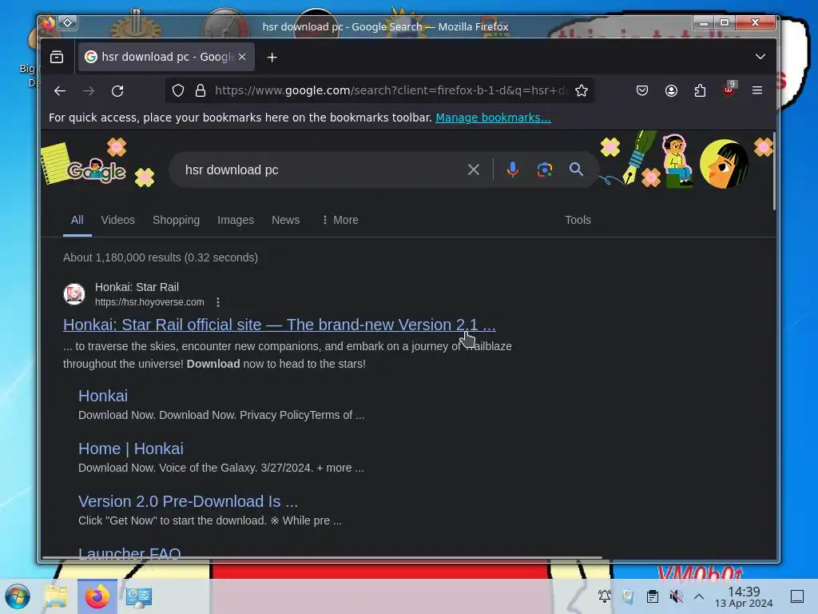Viewport: 818px width, 614px height.
Task: Click the hsr.hoyoverse.com URL text
Action: 149,301
